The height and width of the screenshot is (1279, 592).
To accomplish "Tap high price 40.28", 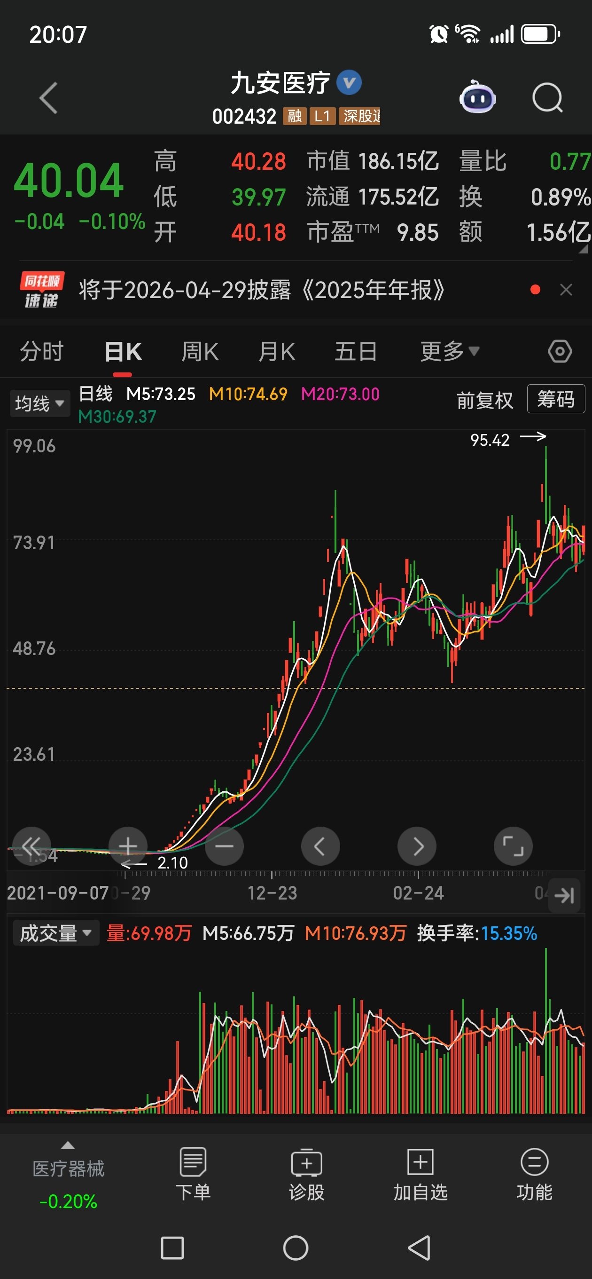I will pos(258,161).
